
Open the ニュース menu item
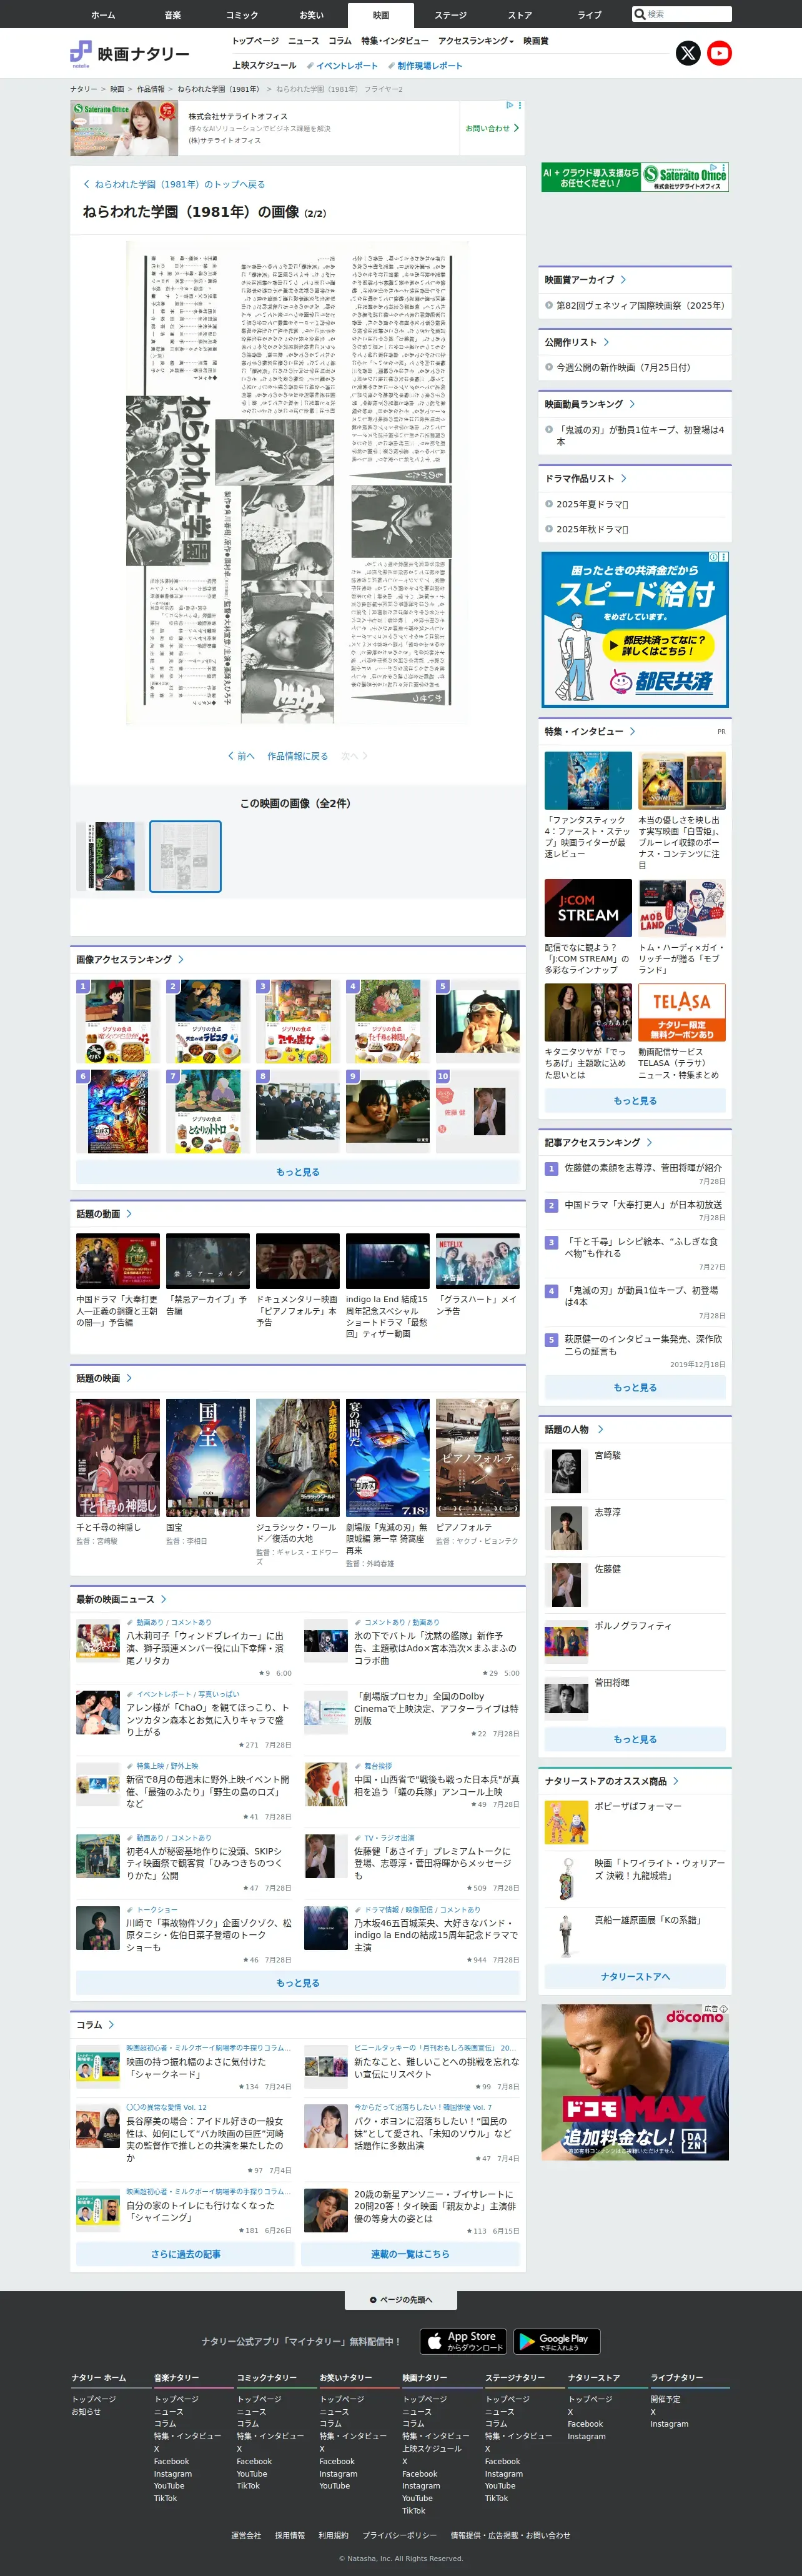click(x=303, y=41)
